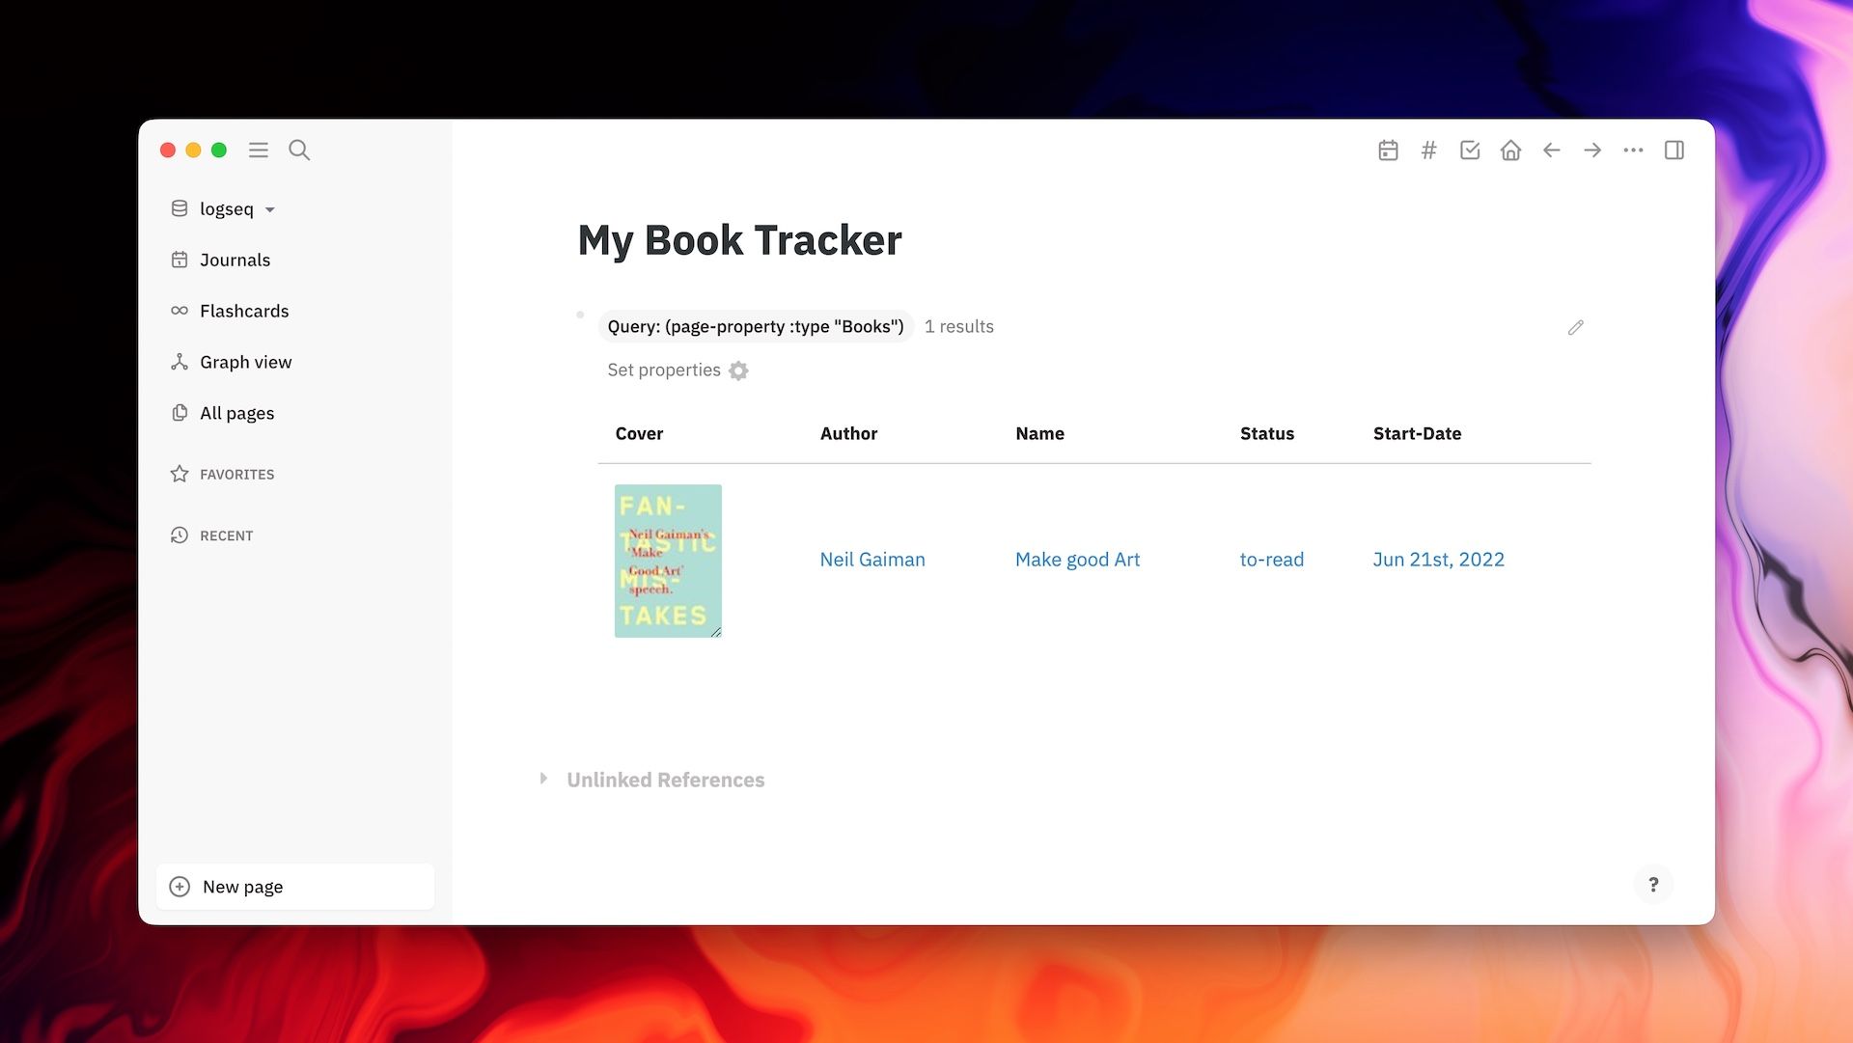This screenshot has height=1043, width=1853.
Task: Open Graph view from the sidebar
Action: click(245, 362)
